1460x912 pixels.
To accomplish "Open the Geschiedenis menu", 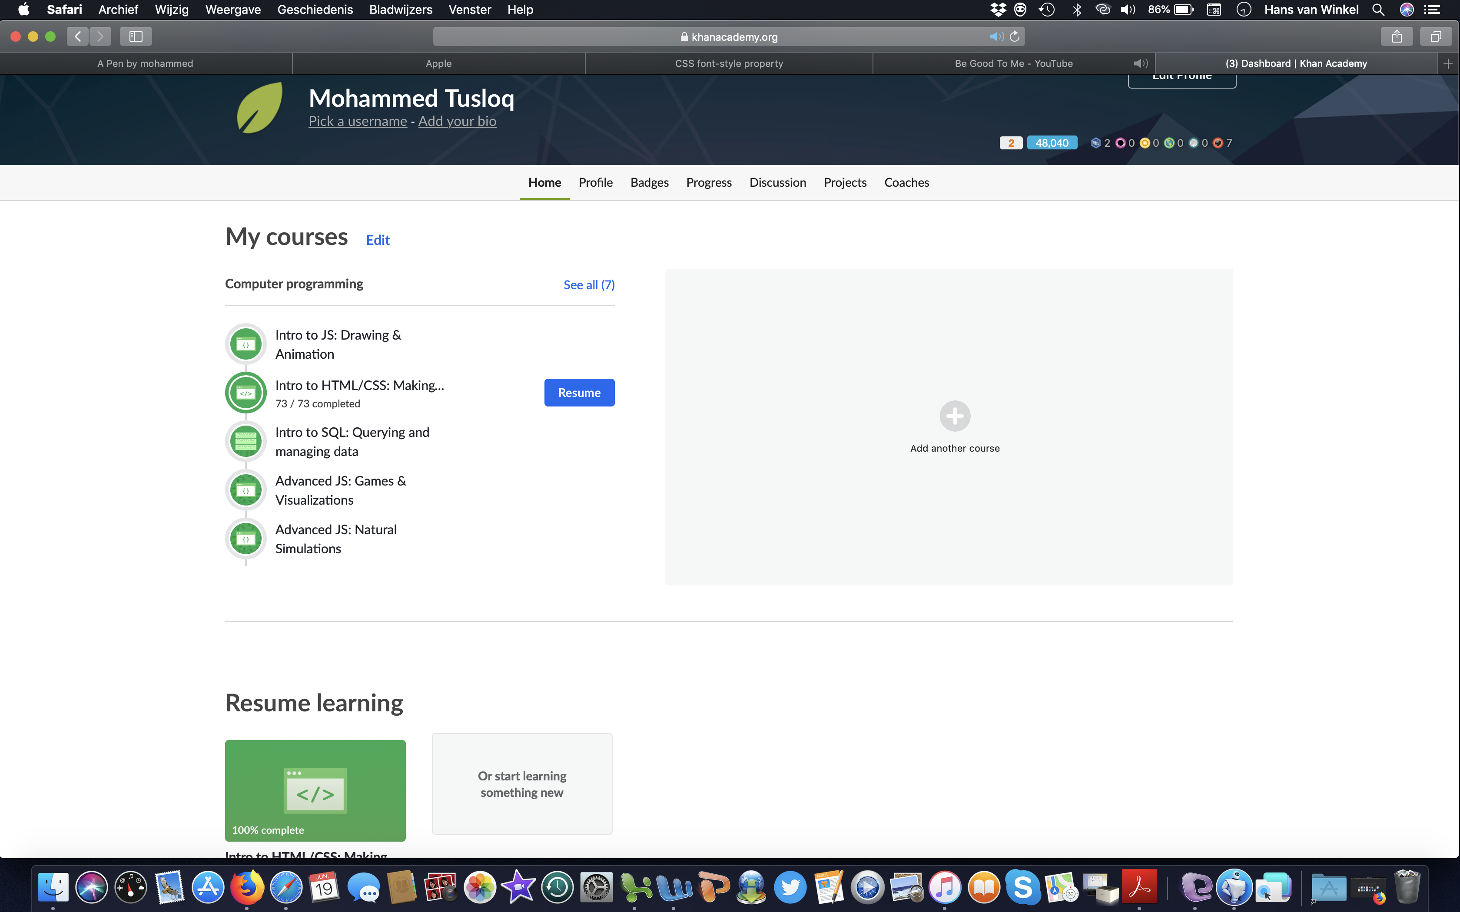I will [x=315, y=10].
